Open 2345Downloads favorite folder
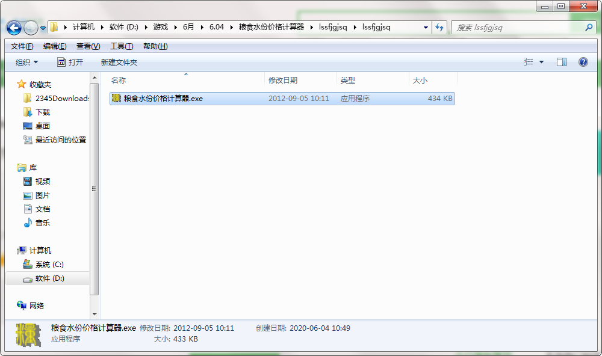The image size is (602, 356). point(55,98)
